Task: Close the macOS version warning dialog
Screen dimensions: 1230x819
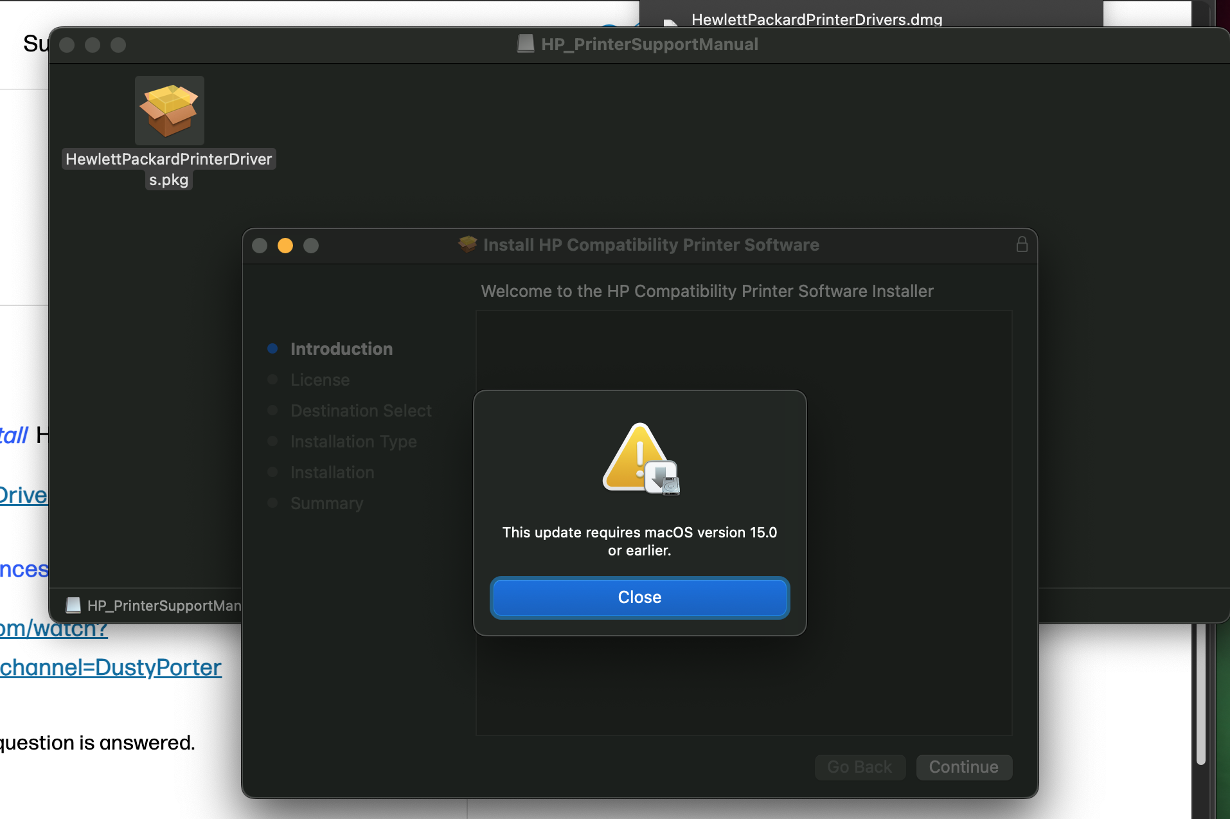Action: coord(639,597)
